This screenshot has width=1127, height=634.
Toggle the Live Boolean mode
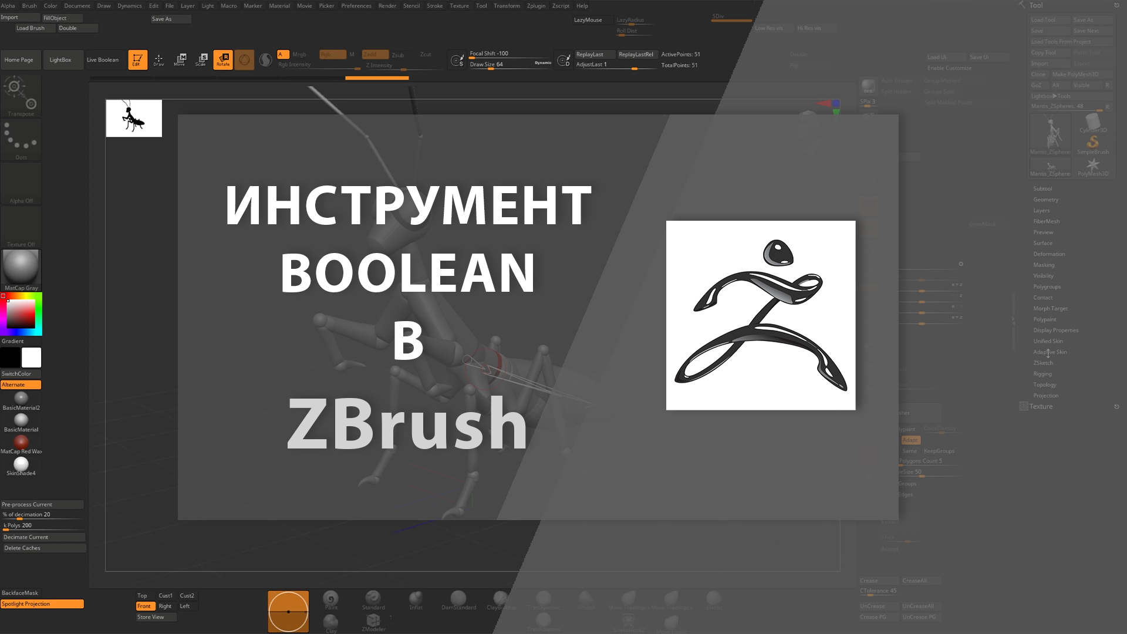102,60
